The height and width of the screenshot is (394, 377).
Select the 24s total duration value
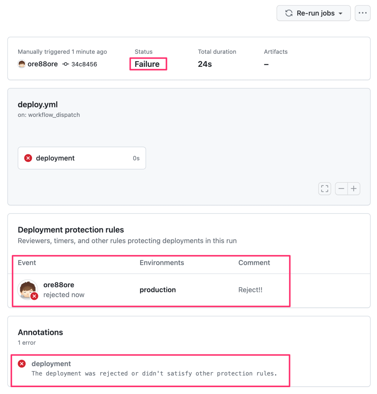coord(205,64)
